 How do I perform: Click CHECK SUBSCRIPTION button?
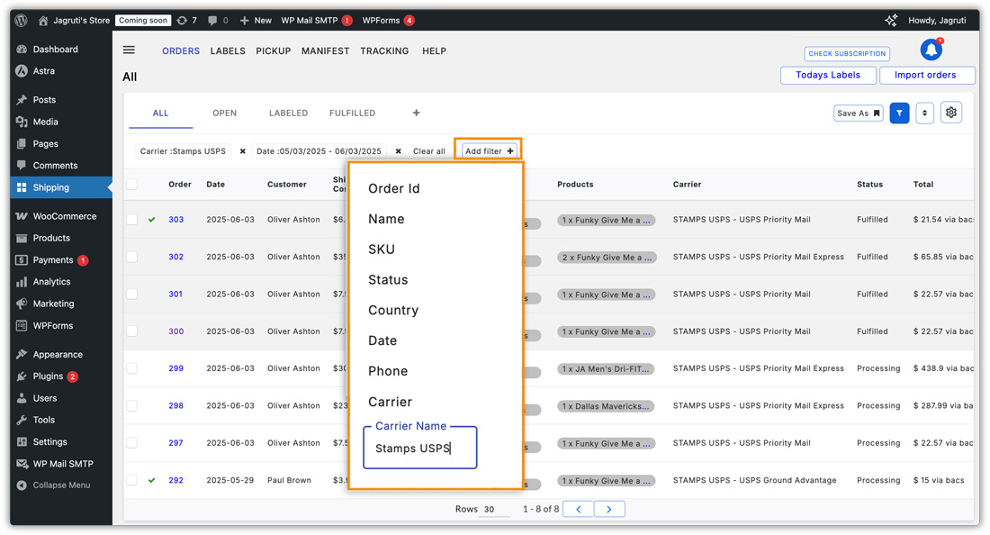click(x=847, y=54)
